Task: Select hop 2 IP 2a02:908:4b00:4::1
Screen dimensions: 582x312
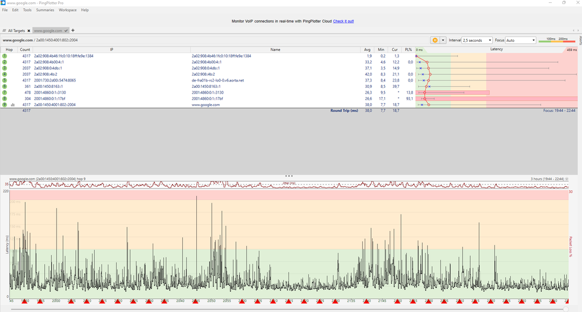Action: [x=48, y=62]
